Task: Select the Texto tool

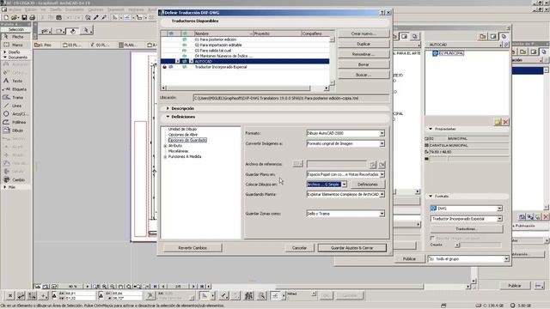Action: (x=16, y=81)
